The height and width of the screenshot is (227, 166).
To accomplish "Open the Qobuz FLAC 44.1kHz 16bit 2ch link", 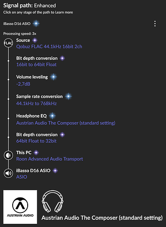I will [x=49, y=47].
